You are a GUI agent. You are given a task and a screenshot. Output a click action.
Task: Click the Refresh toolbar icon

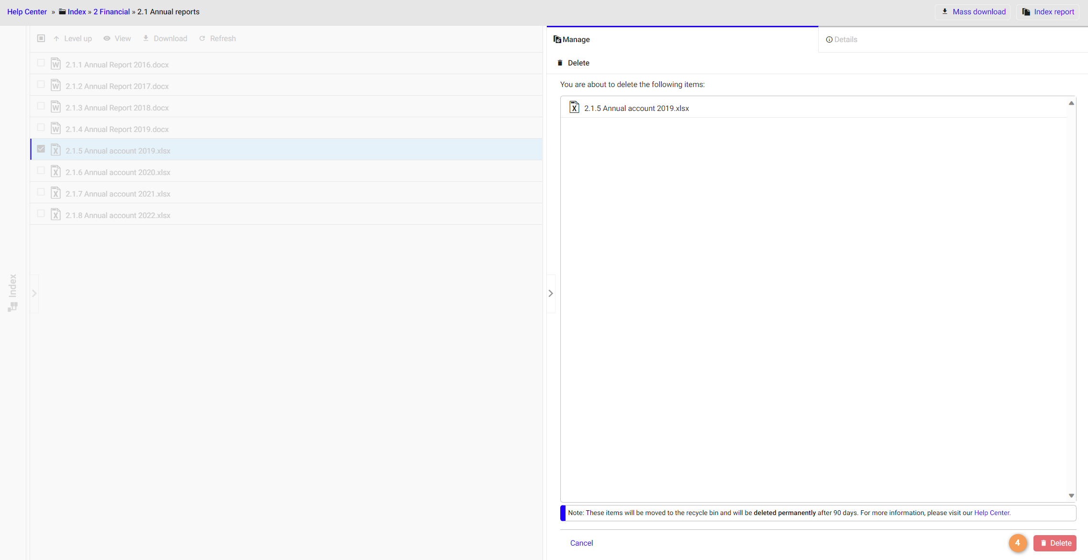click(202, 38)
